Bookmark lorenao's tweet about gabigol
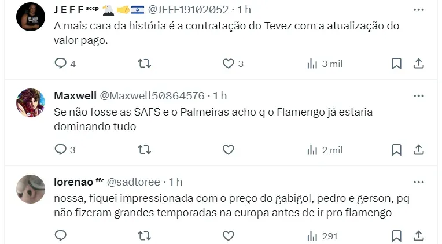 tap(396, 235)
